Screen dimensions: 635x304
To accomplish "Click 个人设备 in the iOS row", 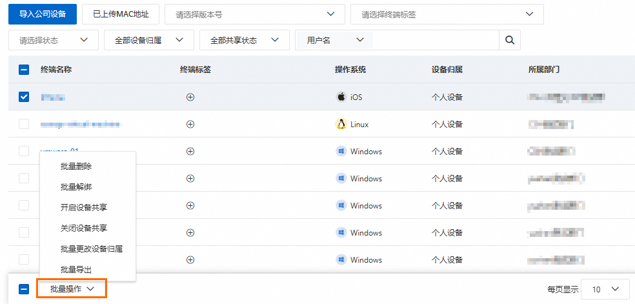I will [447, 97].
